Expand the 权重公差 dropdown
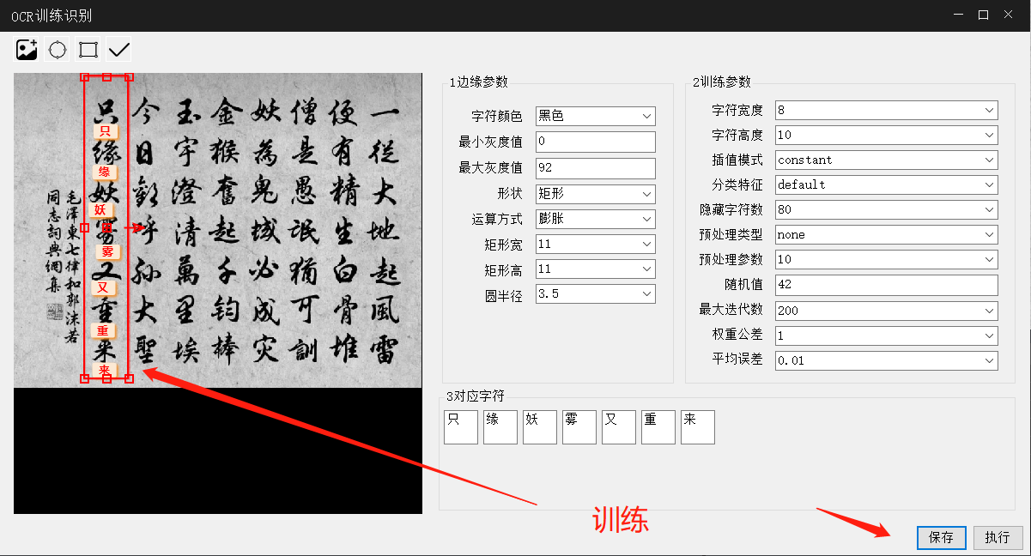Viewport: 1031px width, 556px height. [886, 335]
